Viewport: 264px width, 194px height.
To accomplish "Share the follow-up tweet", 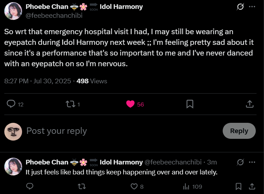I will tap(252, 186).
